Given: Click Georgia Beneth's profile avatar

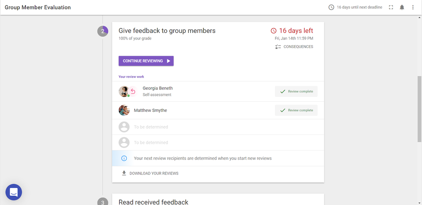Looking at the screenshot, I should coord(123,91).
